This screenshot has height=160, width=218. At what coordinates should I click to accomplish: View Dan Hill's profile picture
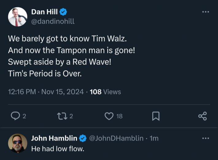point(18,17)
